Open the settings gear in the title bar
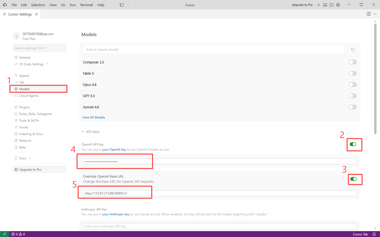 pos(338,5)
